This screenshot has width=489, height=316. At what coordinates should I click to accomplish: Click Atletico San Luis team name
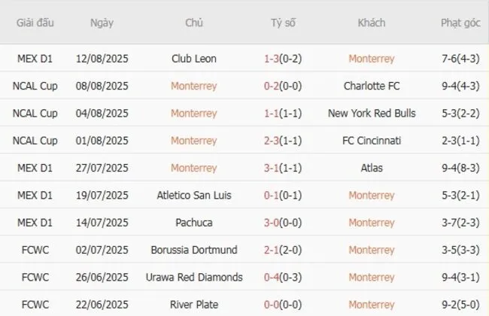pyautogui.click(x=193, y=196)
